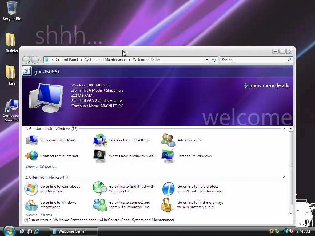The height and width of the screenshot is (236, 315).
Task: Click the View computer details text
Action: pos(58,140)
